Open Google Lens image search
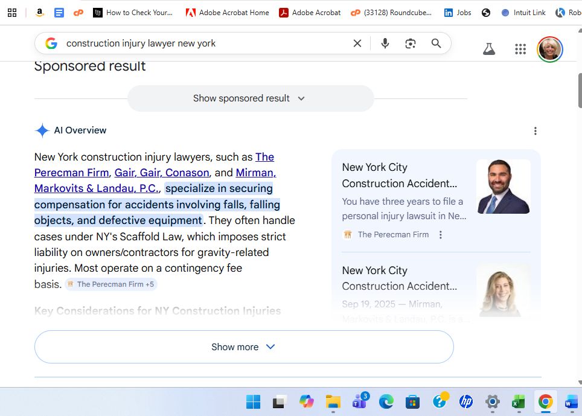582x416 pixels. click(411, 43)
